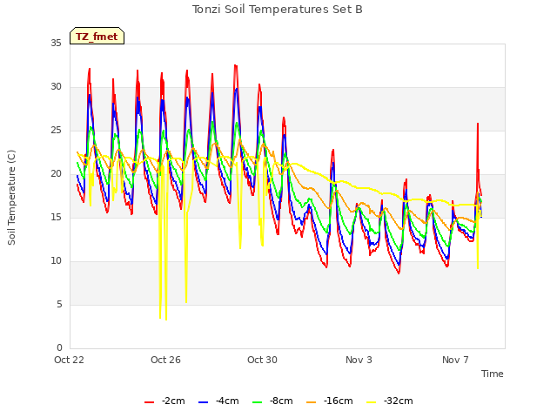Select the -4cm legend label
This screenshot has height=418, width=557.
click(227, 401)
